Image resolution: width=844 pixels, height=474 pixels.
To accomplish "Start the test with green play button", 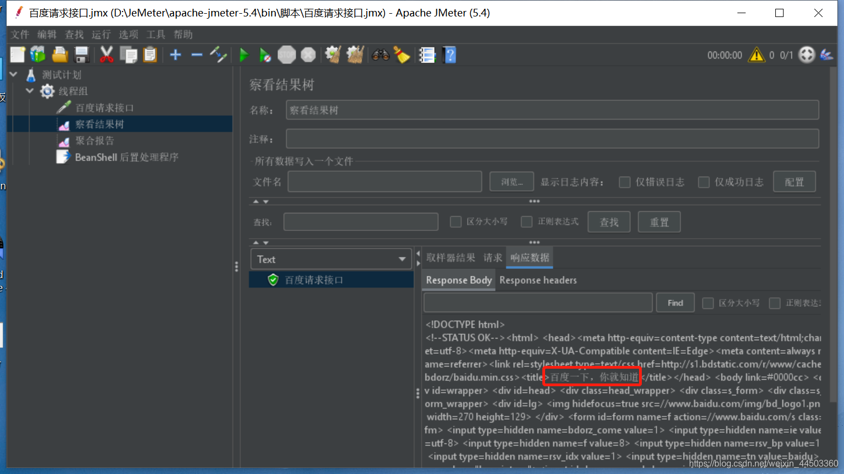I will [x=244, y=55].
